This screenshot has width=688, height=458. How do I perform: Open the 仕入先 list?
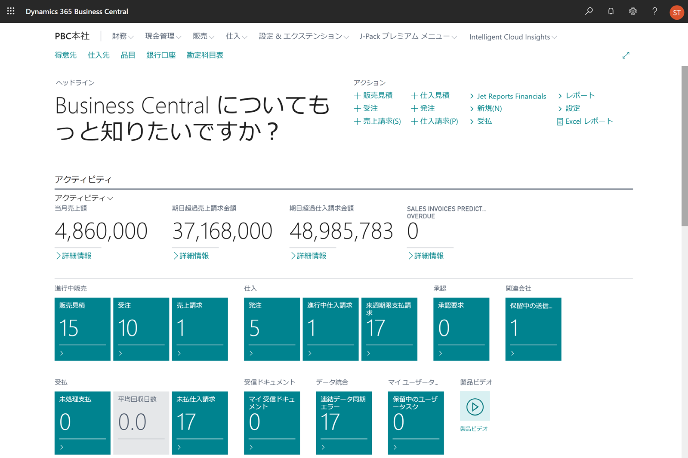pos(99,55)
